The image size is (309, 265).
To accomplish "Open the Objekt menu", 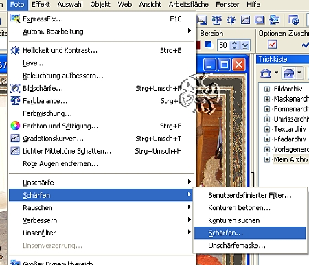I will [x=100, y=5].
